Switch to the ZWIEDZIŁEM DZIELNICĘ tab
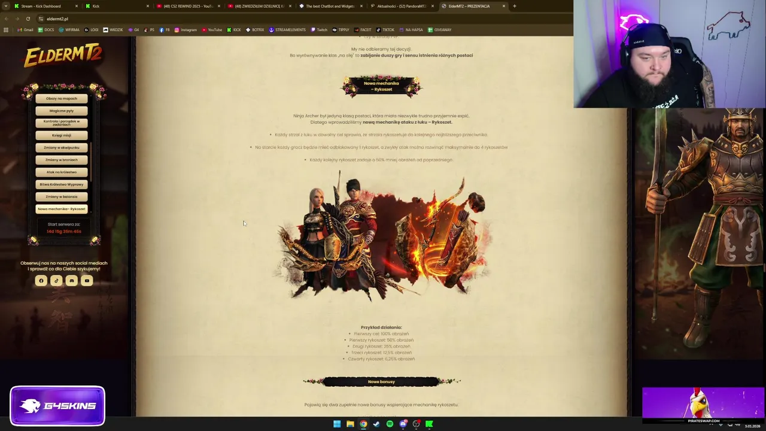766x431 pixels. (259, 6)
